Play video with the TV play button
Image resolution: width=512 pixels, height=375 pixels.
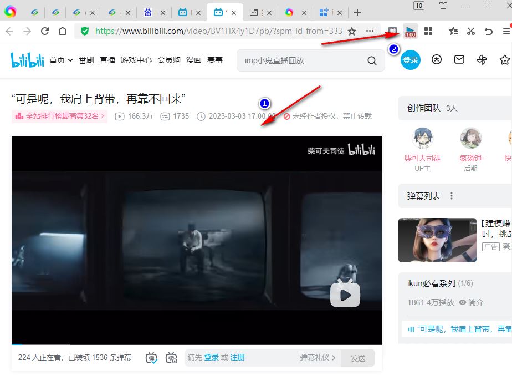pos(345,293)
